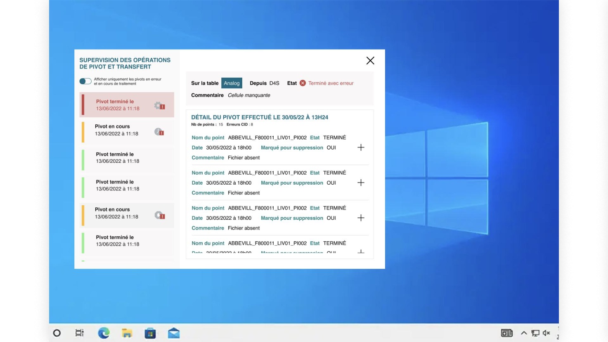Open Microsoft Store from the taskbar
The width and height of the screenshot is (608, 342).
[x=150, y=333]
